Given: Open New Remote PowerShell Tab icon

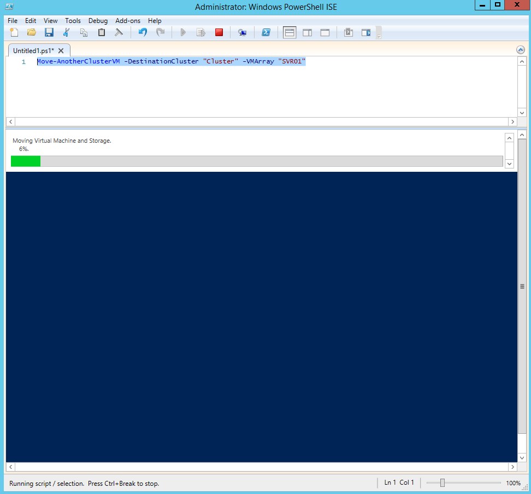Looking at the screenshot, I should 242,32.
